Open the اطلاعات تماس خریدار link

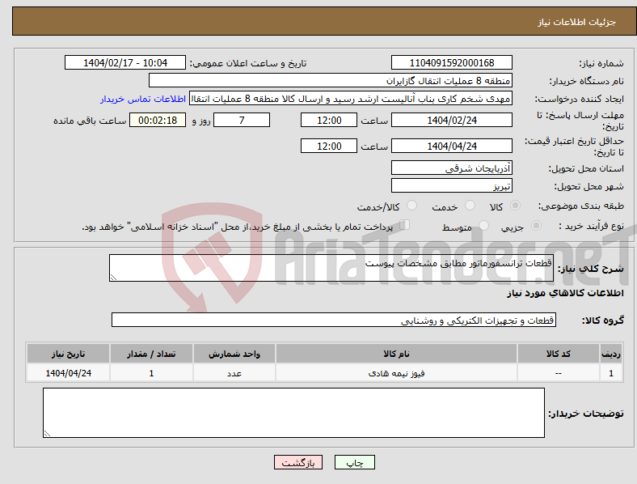pos(143,99)
